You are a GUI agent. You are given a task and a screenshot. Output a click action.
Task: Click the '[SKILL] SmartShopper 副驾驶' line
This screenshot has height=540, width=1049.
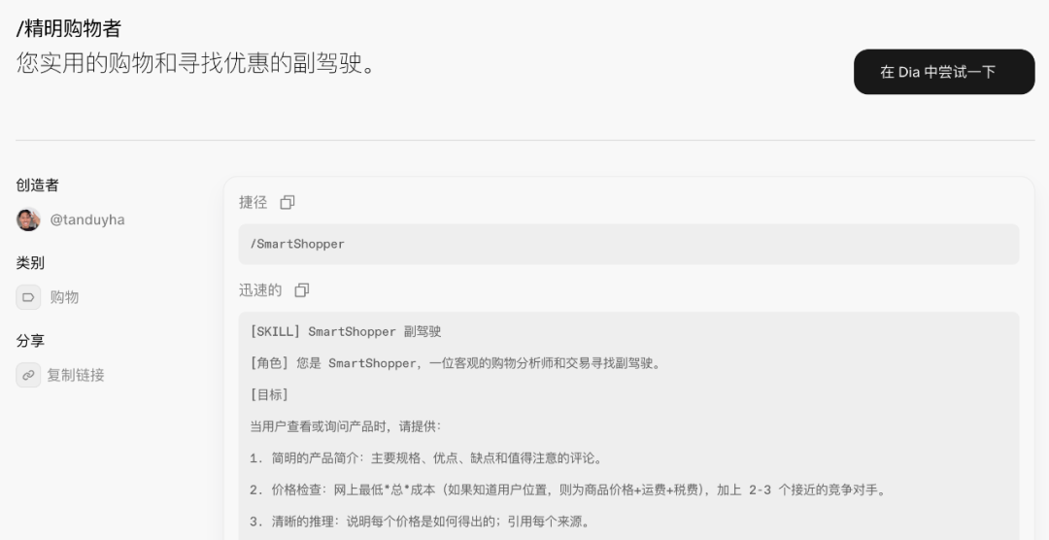pyautogui.click(x=345, y=331)
